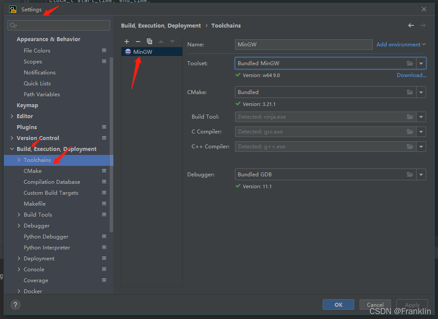The image size is (438, 319).
Task: Click the CLion logo in title bar
Action: tap(13, 9)
